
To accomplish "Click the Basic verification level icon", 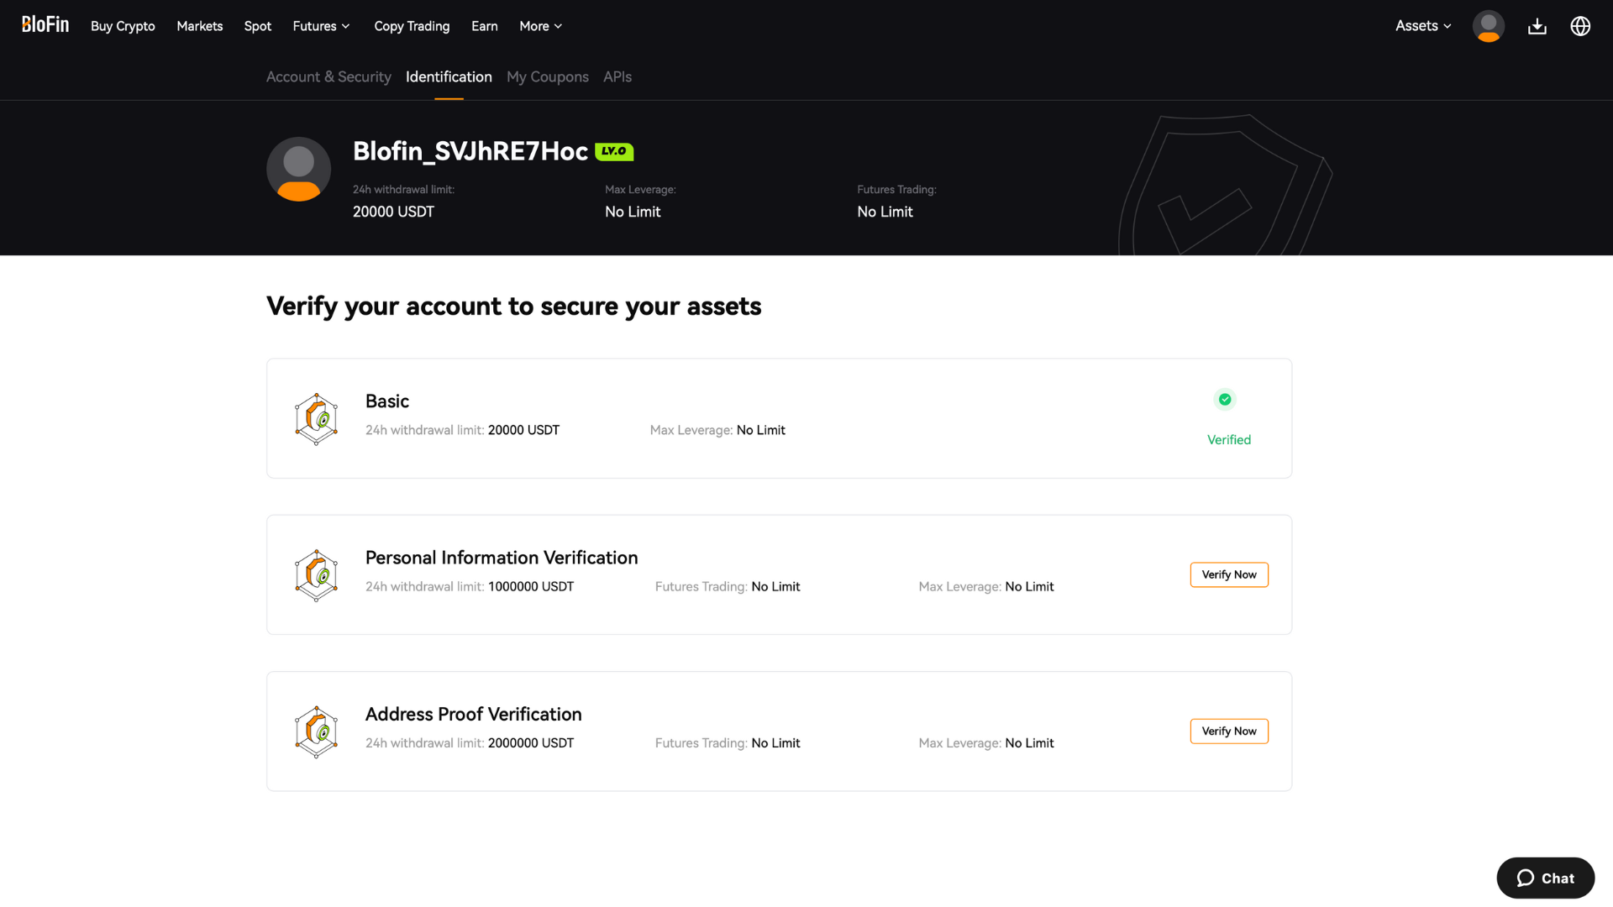I will click(x=317, y=418).
